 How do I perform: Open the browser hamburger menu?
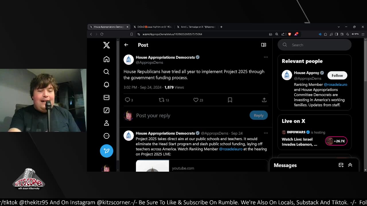click(x=363, y=34)
